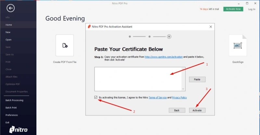Open the gonitro.com activation link
The height and width of the screenshot is (135, 260).
tap(163, 57)
